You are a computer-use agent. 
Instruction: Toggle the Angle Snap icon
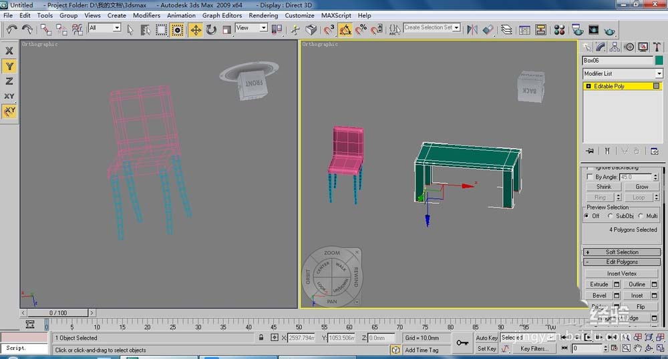[345, 29]
